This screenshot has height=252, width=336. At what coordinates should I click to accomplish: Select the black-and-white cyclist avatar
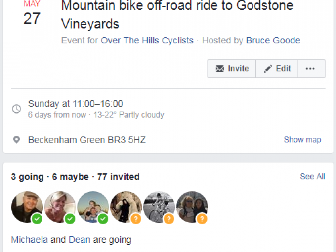click(x=159, y=207)
